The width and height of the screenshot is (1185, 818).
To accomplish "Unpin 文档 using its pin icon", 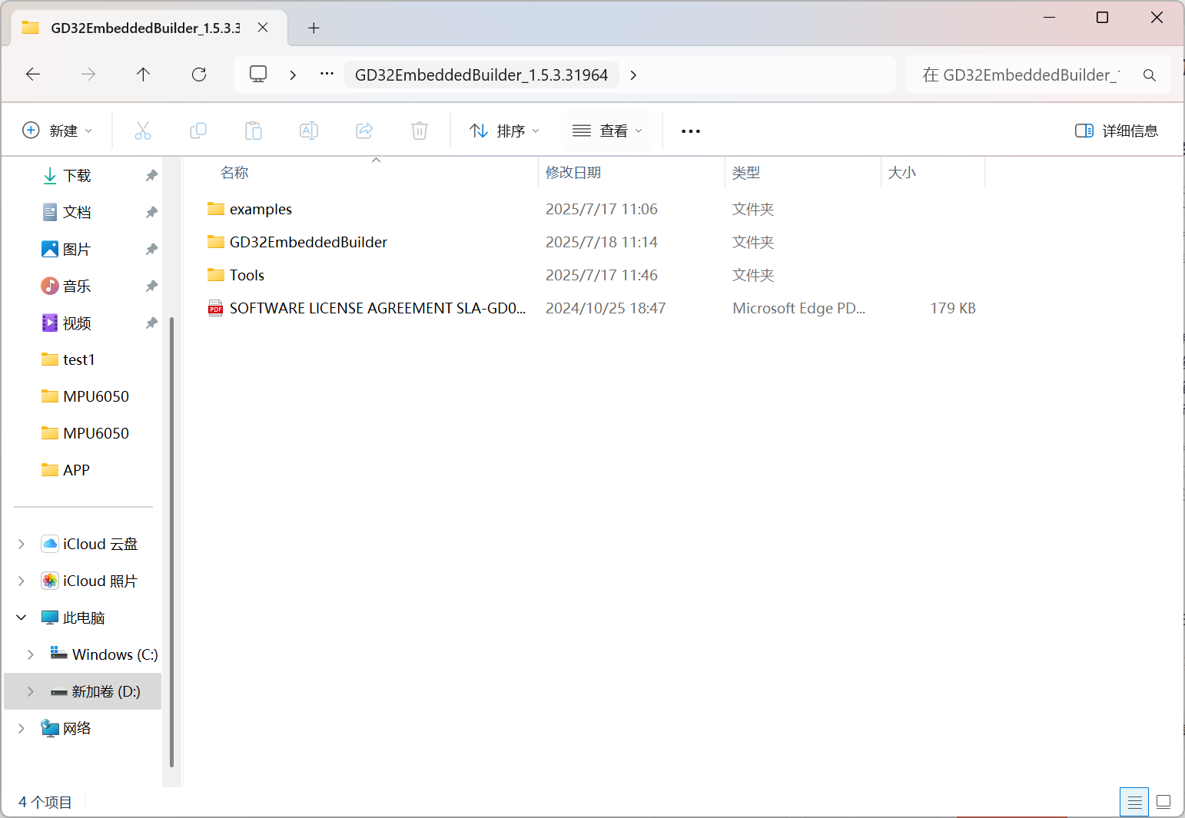I will pyautogui.click(x=151, y=213).
